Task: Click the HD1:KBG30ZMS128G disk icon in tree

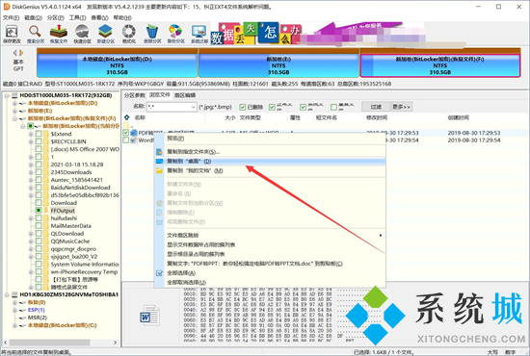Action: pyautogui.click(x=14, y=294)
